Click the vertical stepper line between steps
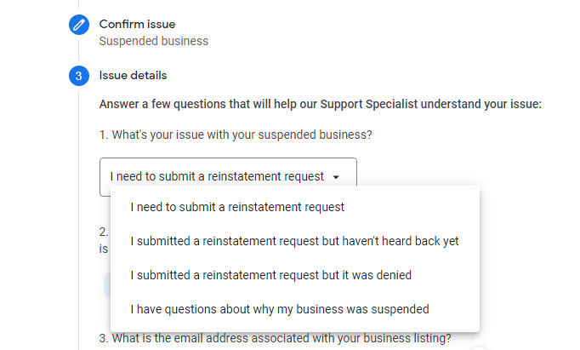This screenshot has height=350, width=580. [79, 50]
